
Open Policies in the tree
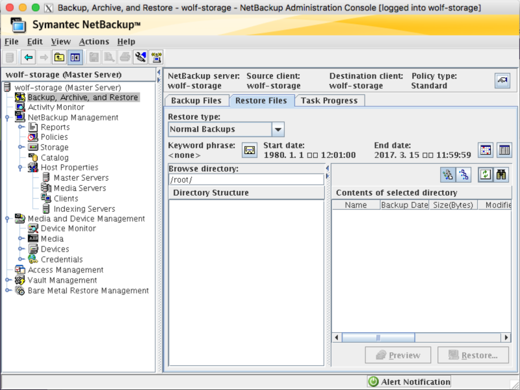(54, 137)
